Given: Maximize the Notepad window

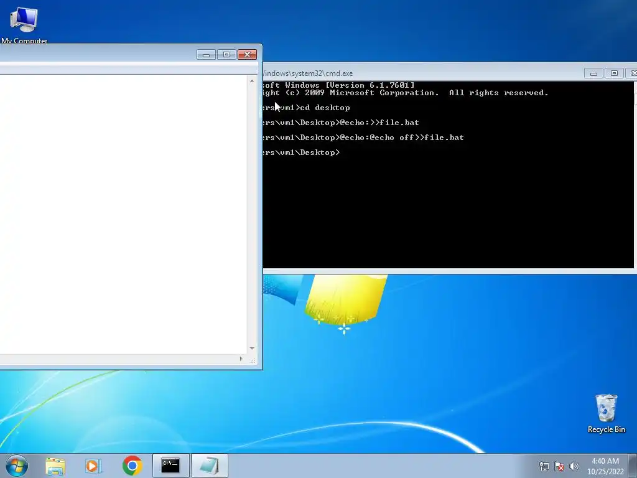Looking at the screenshot, I should click(x=226, y=55).
